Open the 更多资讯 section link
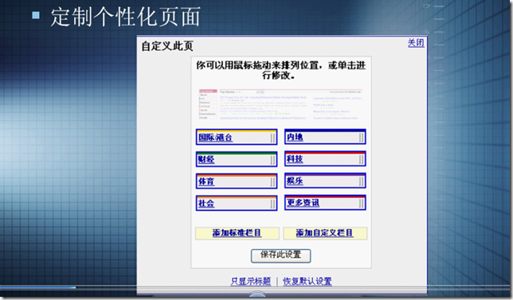Viewport: 513px width, 300px height. tap(303, 203)
